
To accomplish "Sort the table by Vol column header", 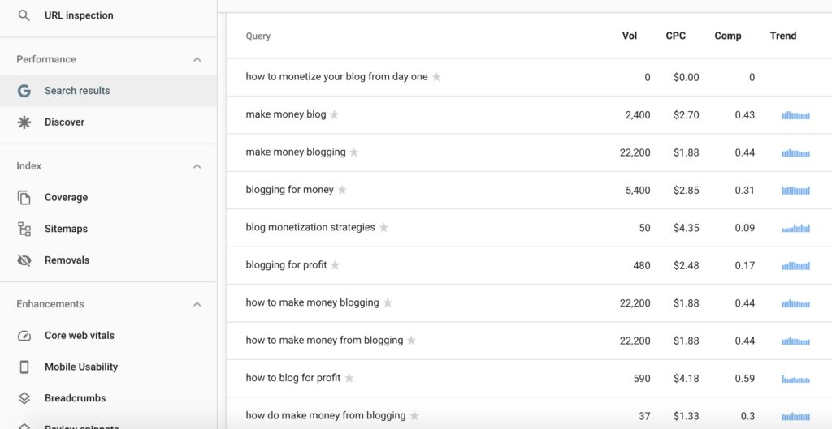I will tap(629, 36).
